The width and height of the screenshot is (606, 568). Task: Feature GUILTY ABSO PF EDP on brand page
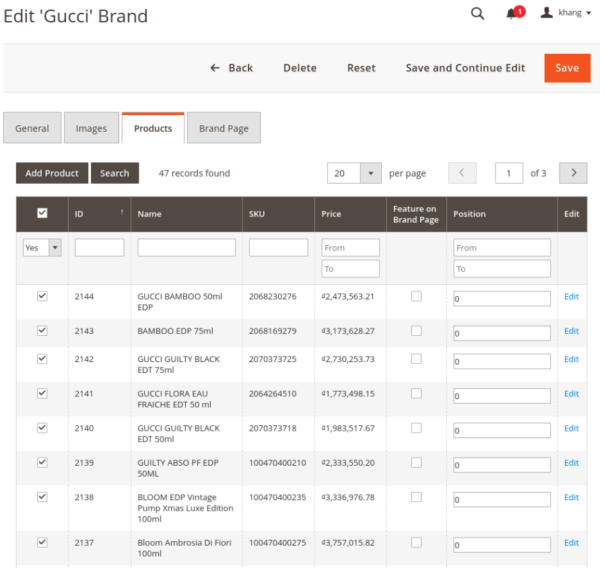click(x=416, y=462)
